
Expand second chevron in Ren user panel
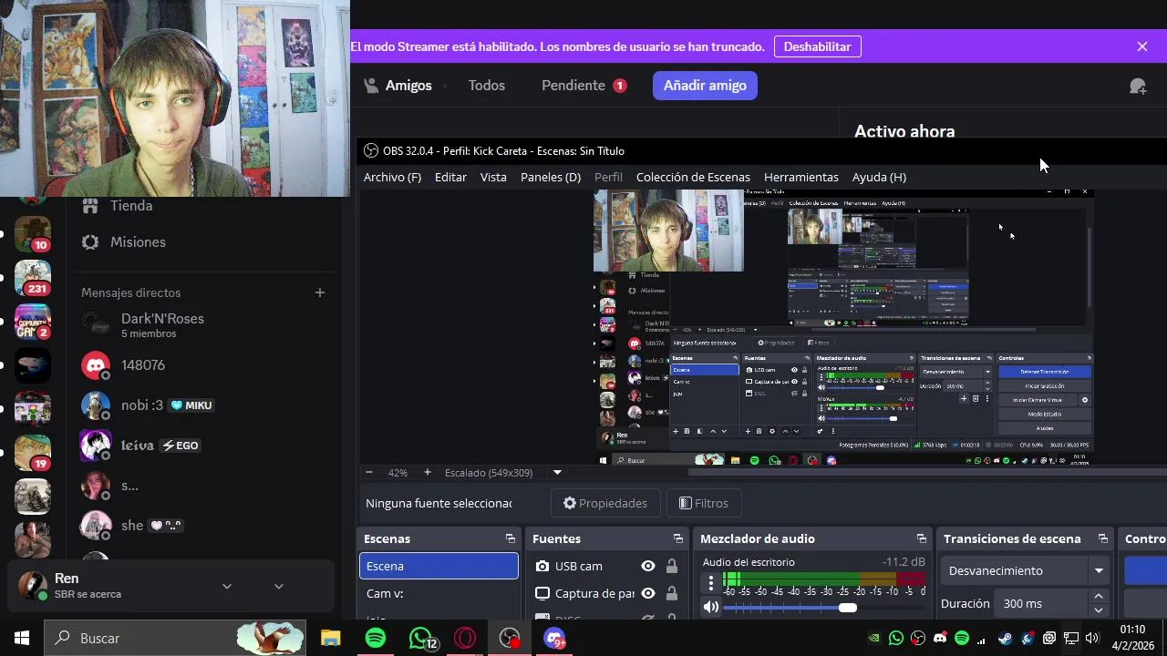tap(279, 586)
